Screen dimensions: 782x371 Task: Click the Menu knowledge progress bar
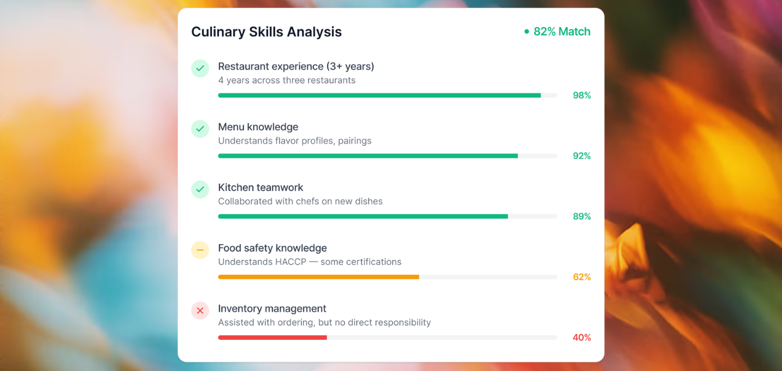[x=387, y=155]
